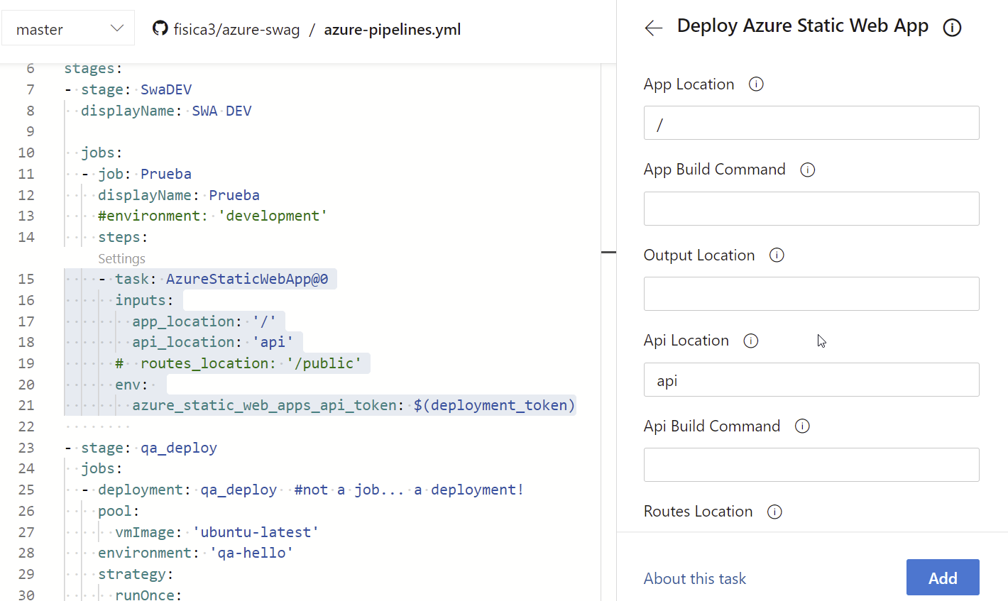
Task: Add the task with the Add button
Action: tap(943, 578)
